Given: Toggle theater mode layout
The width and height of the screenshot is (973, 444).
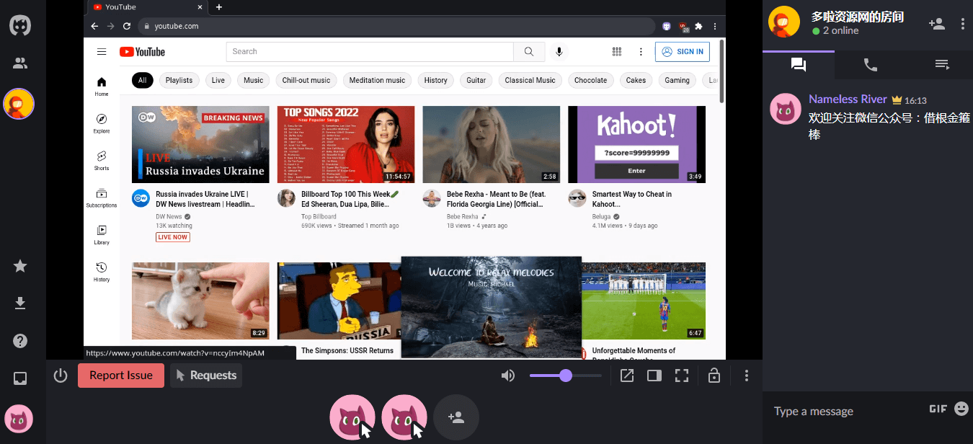Looking at the screenshot, I should pyautogui.click(x=654, y=376).
